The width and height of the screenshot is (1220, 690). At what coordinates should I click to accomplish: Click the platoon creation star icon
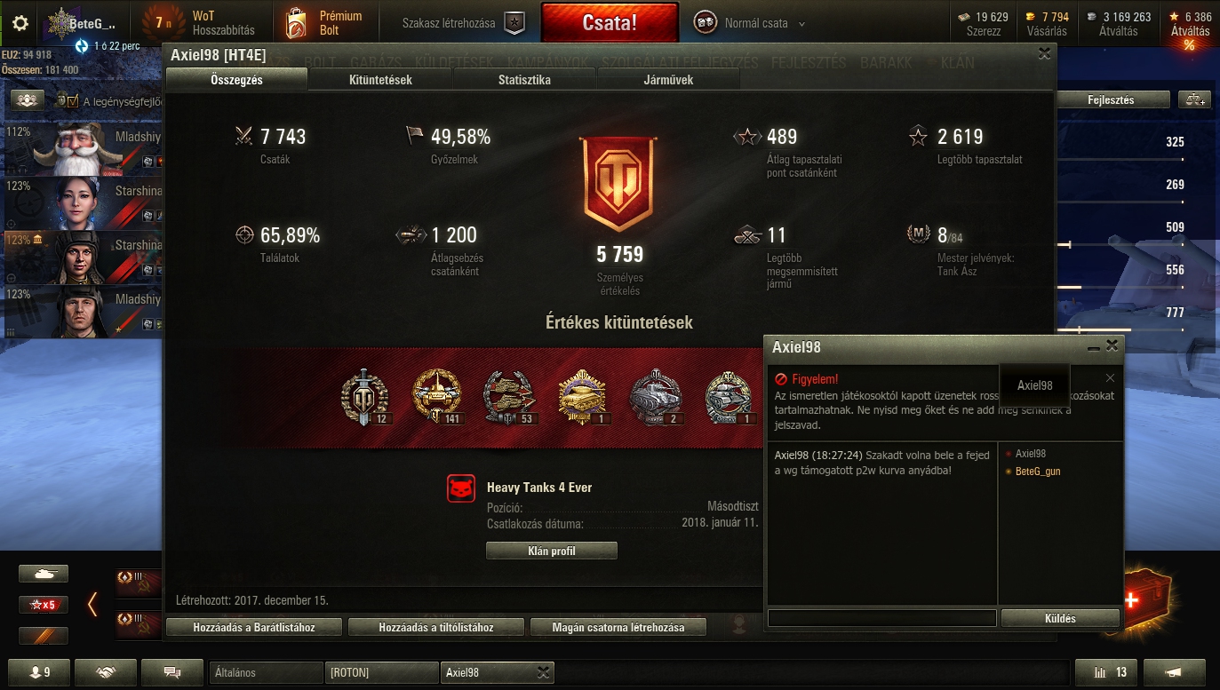pyautogui.click(x=514, y=23)
